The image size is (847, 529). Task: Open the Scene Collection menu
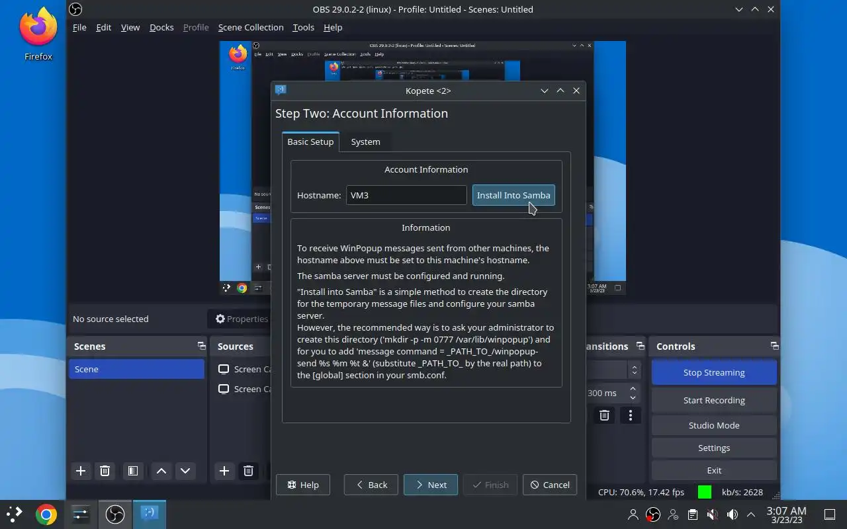click(251, 27)
